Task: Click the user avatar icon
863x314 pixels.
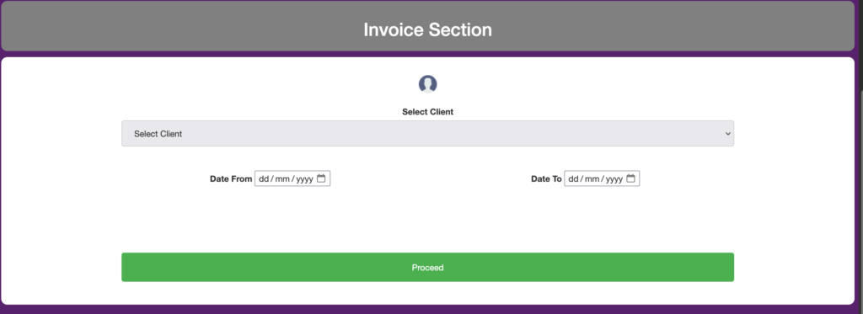Action: [427, 84]
